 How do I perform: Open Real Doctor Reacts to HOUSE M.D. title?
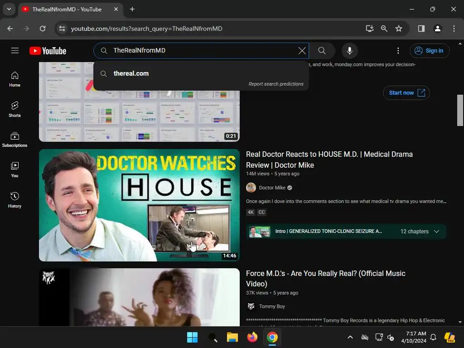[329, 159]
